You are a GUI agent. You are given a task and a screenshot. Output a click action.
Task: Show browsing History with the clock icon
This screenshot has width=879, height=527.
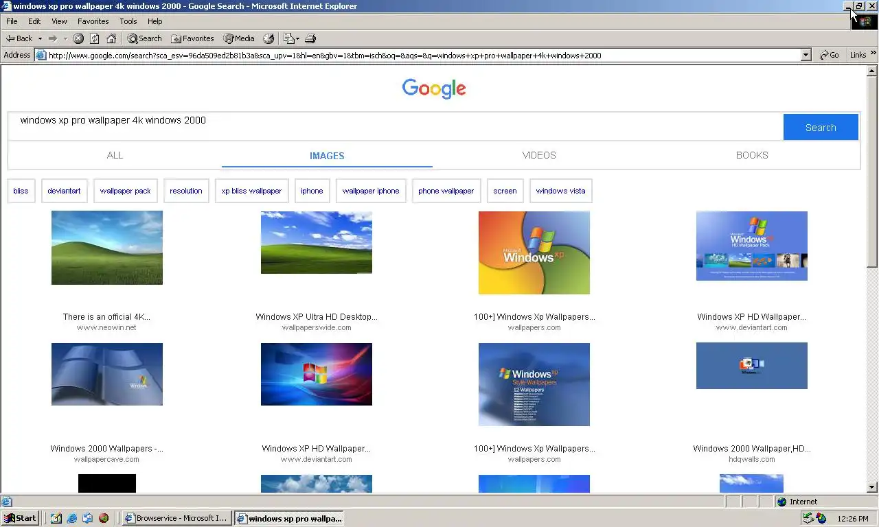pos(269,38)
